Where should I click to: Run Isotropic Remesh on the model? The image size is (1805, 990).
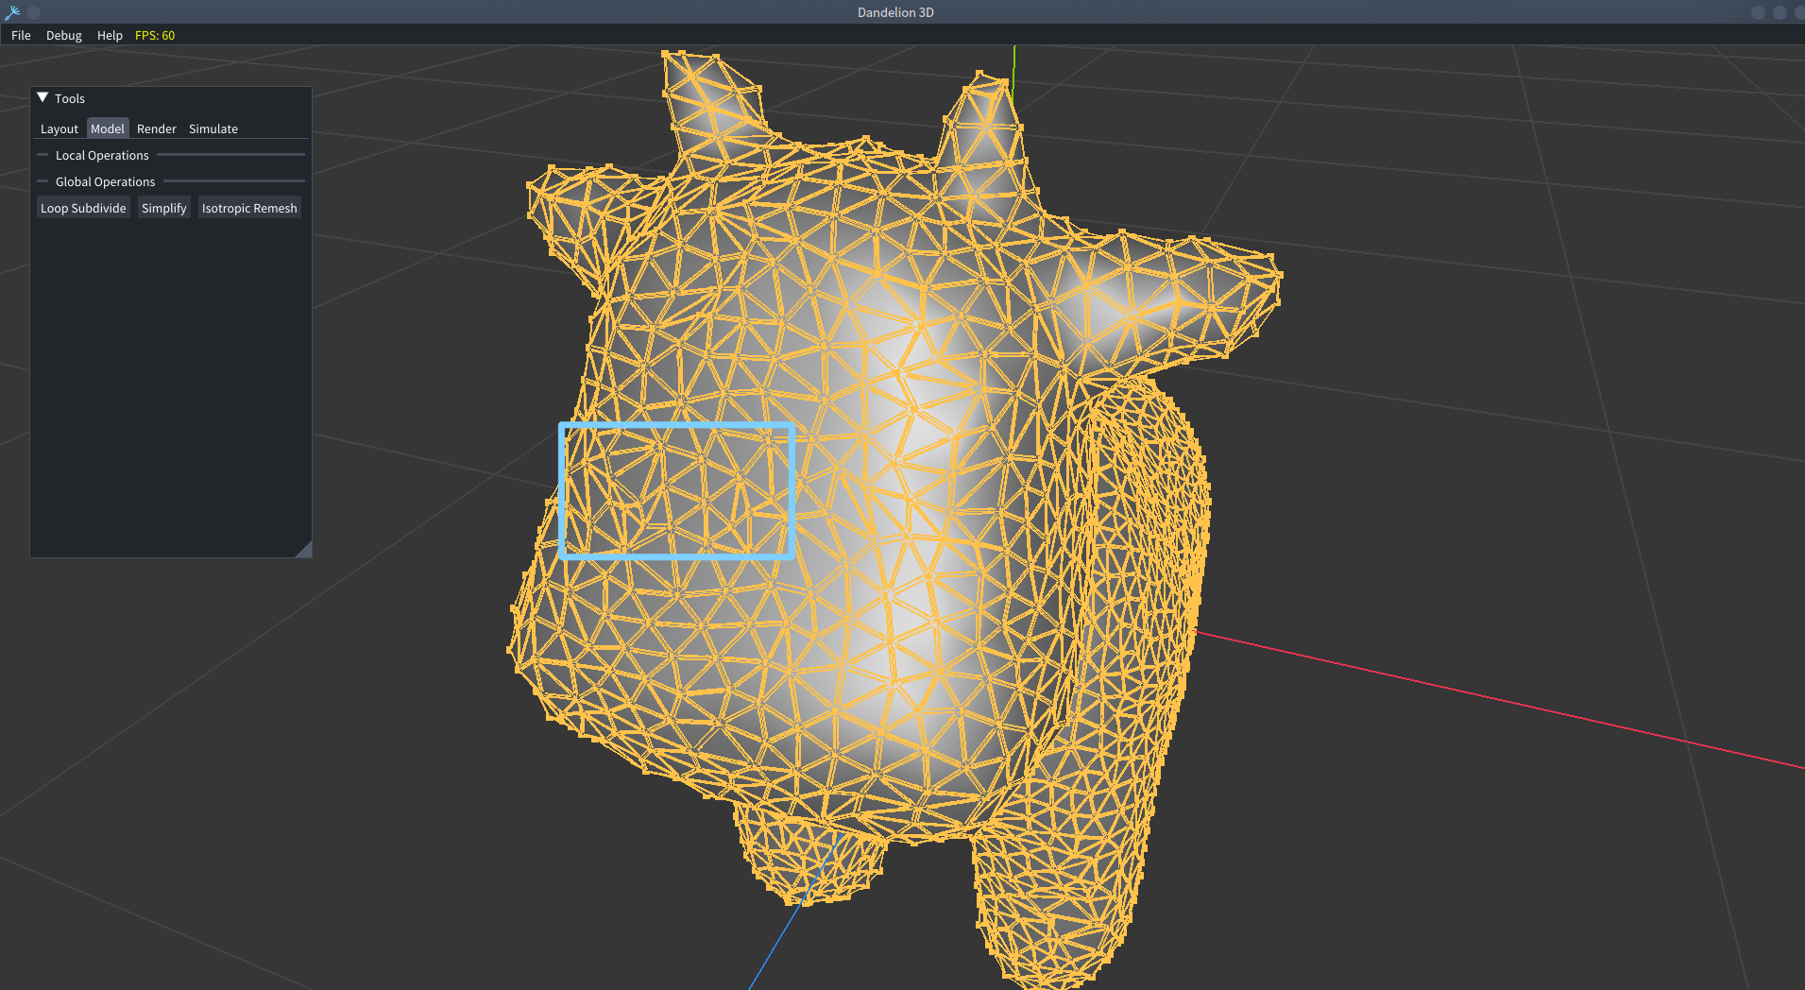point(249,208)
